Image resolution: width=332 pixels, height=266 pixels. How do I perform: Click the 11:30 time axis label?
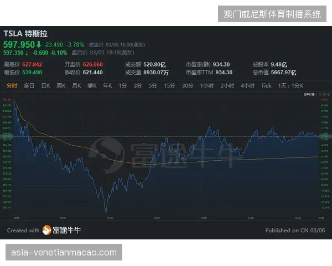(110, 218)
